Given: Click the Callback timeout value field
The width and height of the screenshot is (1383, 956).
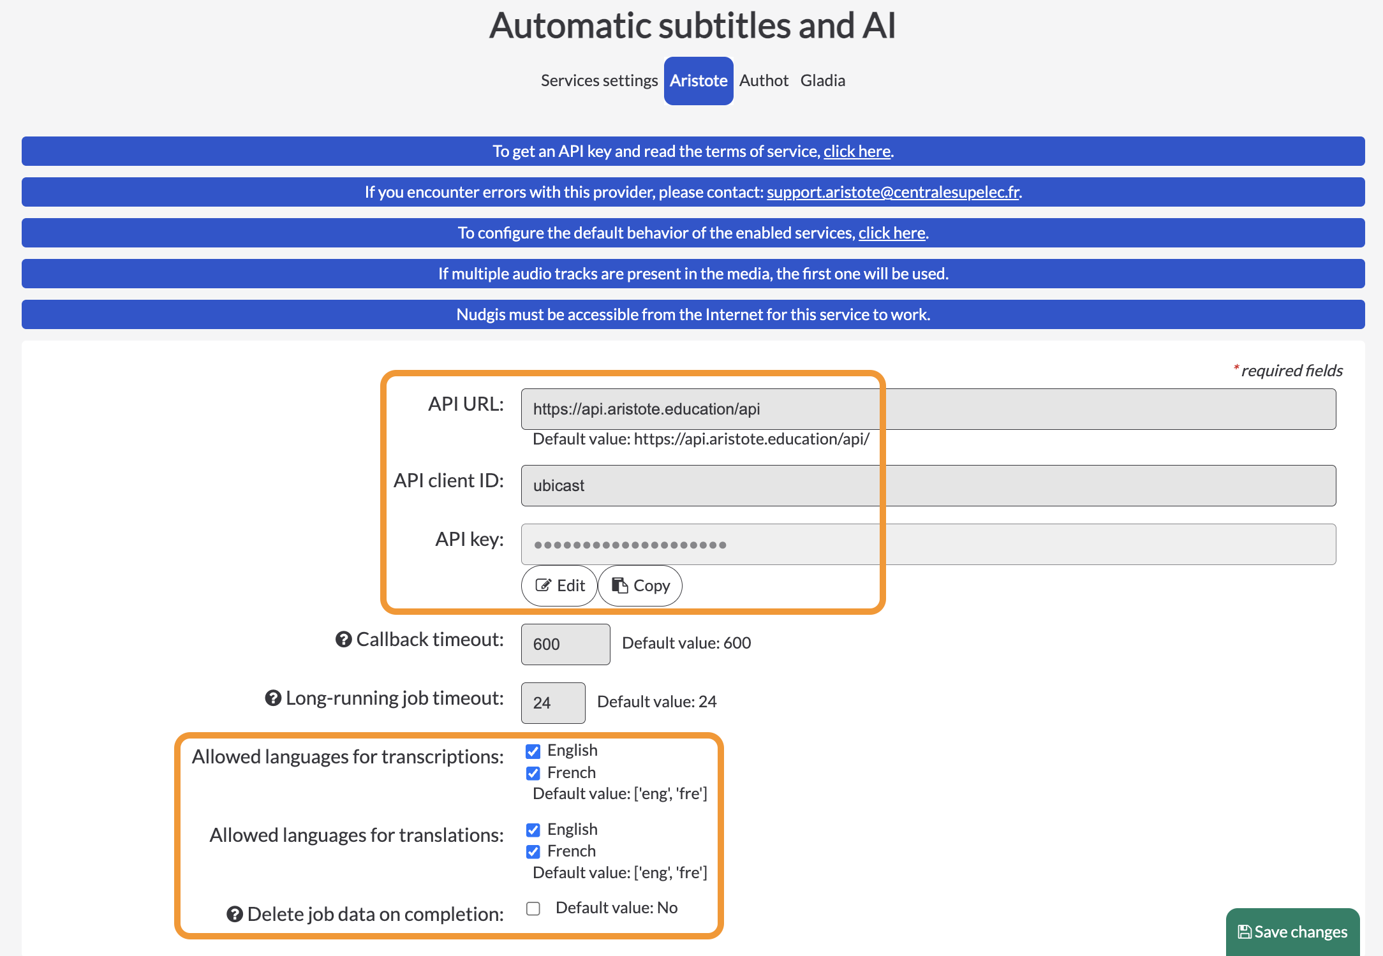Looking at the screenshot, I should [x=565, y=644].
